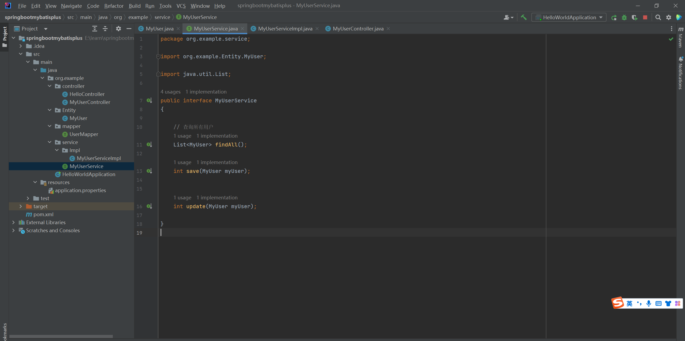Open the Refactor menu

point(114,6)
